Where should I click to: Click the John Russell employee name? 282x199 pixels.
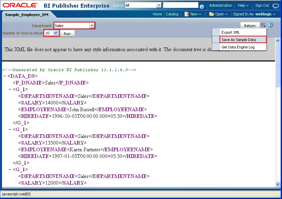click(x=82, y=109)
